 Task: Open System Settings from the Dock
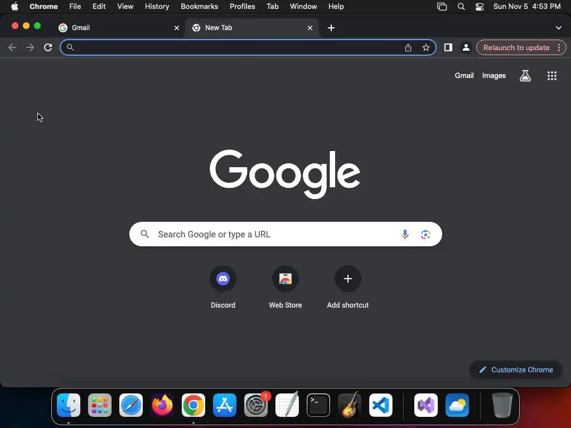(255, 405)
